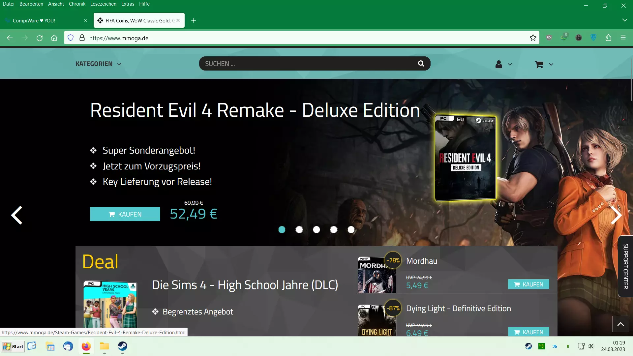Open the Extras menu

[x=128, y=4]
